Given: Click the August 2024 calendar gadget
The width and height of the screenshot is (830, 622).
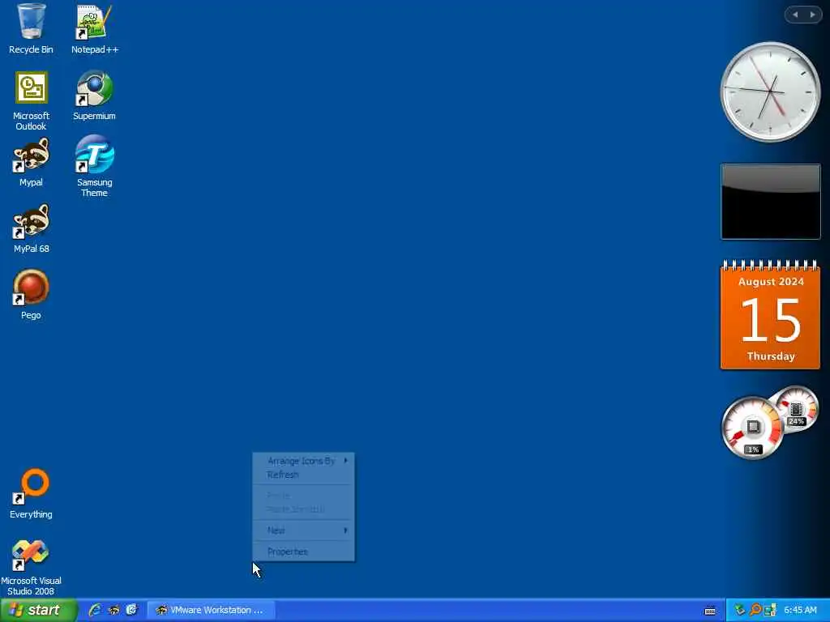Looking at the screenshot, I should [771, 315].
